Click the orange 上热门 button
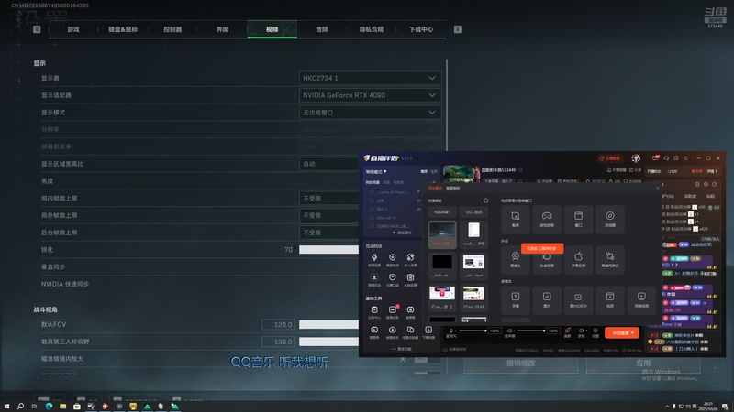The image size is (734, 412). (x=610, y=158)
